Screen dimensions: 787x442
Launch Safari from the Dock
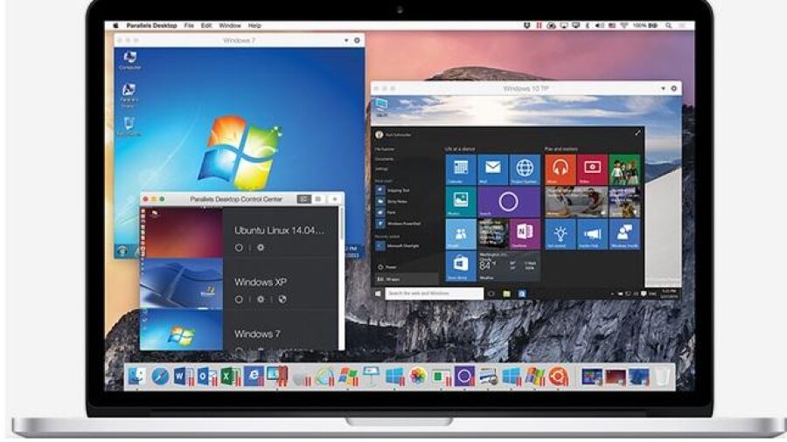click(x=160, y=376)
